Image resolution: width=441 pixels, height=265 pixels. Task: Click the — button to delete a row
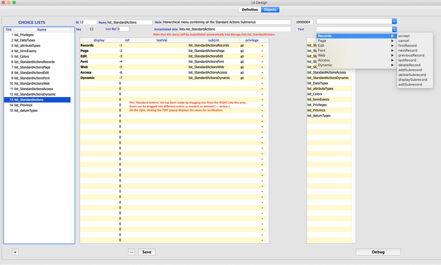click(x=131, y=252)
